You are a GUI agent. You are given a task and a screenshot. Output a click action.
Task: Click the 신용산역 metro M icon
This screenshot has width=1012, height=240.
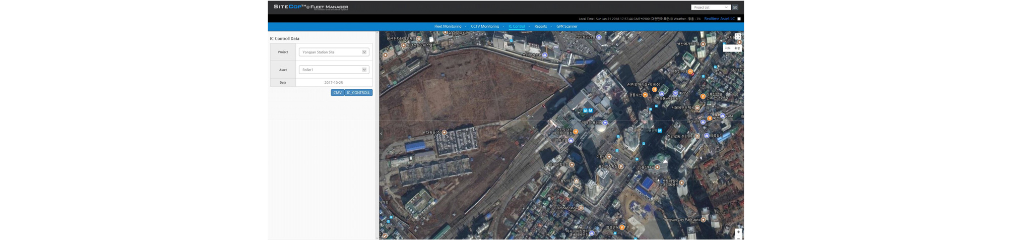(x=659, y=131)
